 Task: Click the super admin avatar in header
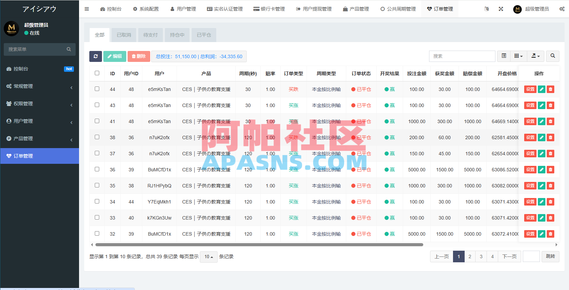[517, 9]
